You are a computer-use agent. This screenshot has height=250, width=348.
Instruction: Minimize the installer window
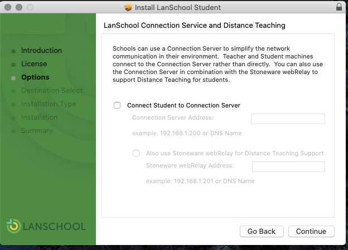(x=19, y=7)
